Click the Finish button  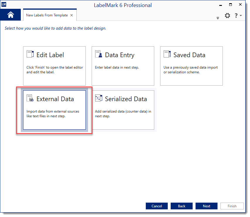232,206
